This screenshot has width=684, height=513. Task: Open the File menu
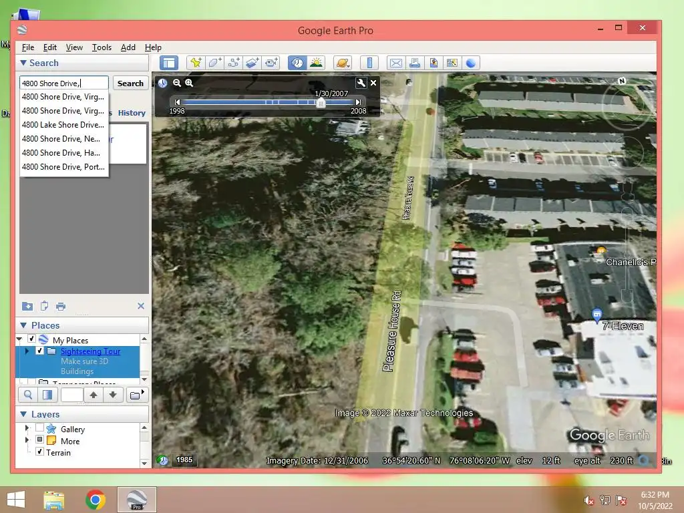click(x=28, y=47)
